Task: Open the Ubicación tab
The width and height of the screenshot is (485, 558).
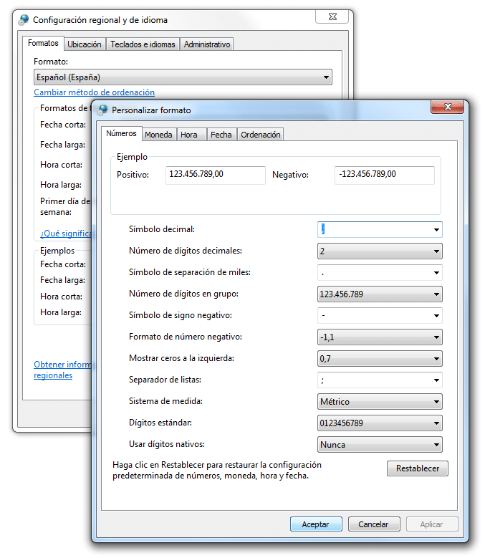Action: coord(85,44)
